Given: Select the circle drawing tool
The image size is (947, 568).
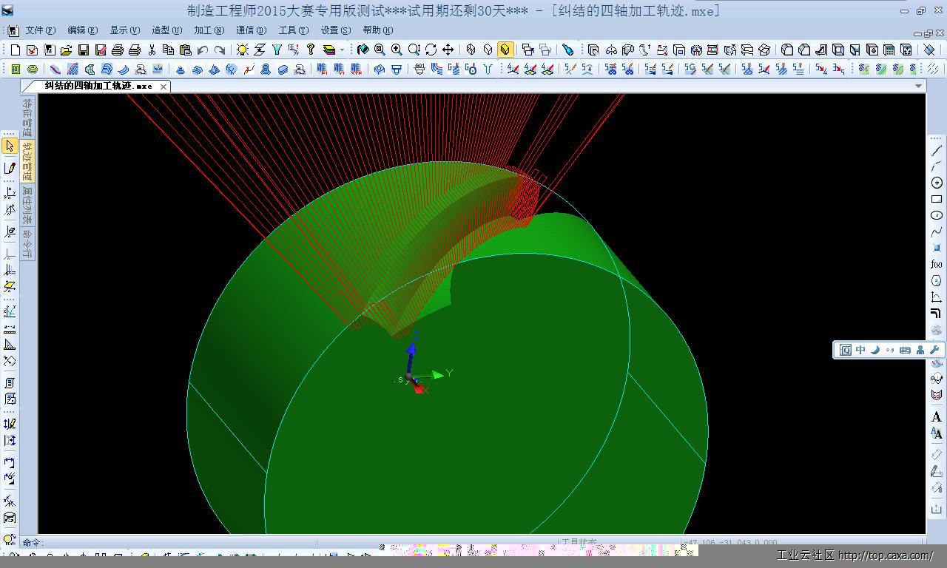Looking at the screenshot, I should 937,183.
